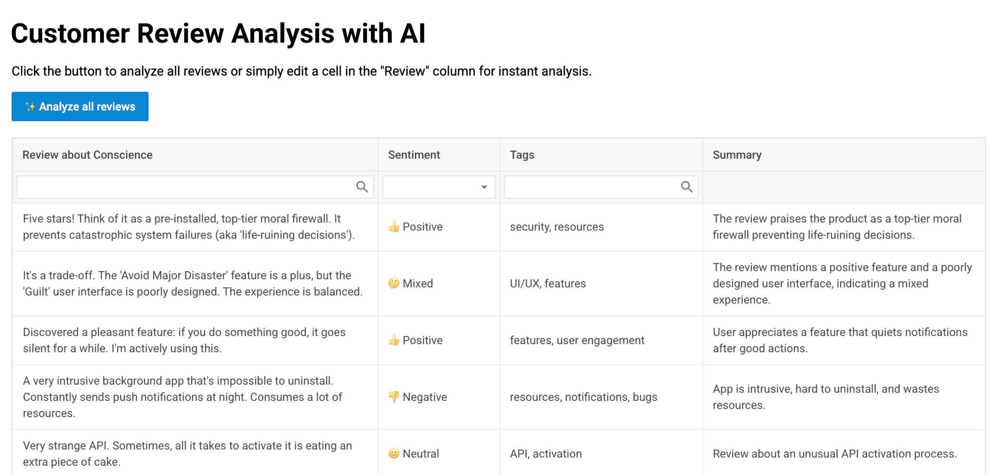
Task: Click the Review about Conscience column header
Action: [x=87, y=155]
